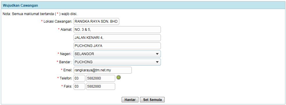Reset the form with Set Semula
Screen dimensions: 286x105
pyautogui.click(x=152, y=100)
